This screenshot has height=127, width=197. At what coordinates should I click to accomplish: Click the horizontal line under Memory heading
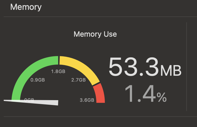[100, 16]
